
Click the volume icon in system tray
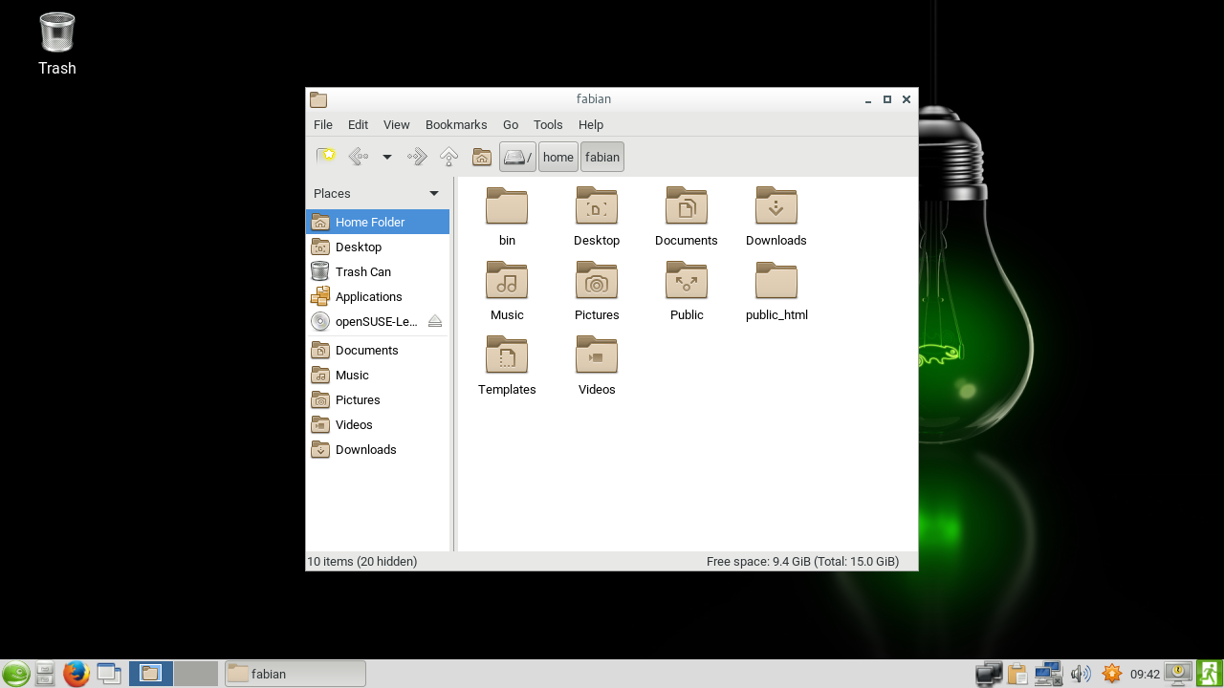coord(1081,674)
